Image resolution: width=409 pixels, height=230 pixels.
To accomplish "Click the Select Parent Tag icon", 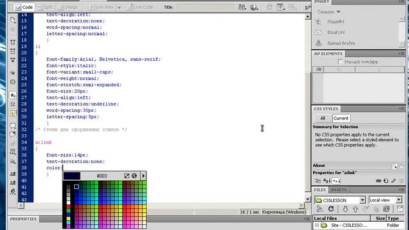I will [13, 73].
